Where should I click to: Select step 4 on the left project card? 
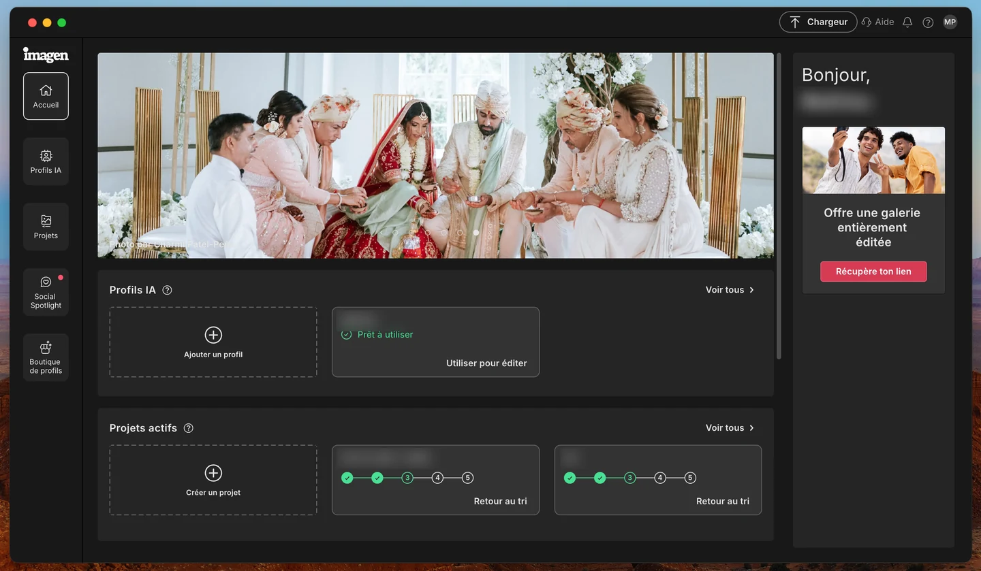438,478
